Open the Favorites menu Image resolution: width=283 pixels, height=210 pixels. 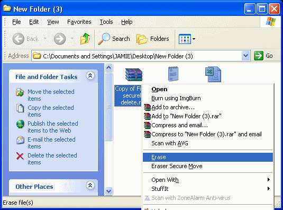(x=79, y=22)
